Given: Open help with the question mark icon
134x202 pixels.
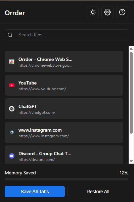Looking at the screenshot, I should [122, 12].
